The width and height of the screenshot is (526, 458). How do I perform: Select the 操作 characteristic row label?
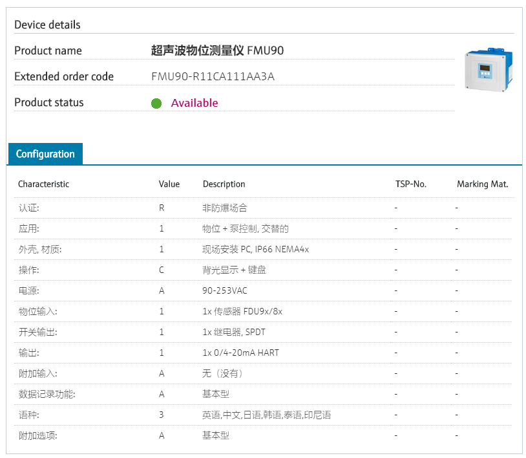pos(29,270)
